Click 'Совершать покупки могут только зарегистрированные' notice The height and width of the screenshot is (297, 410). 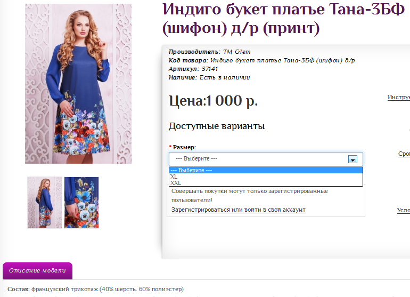tap(249, 195)
